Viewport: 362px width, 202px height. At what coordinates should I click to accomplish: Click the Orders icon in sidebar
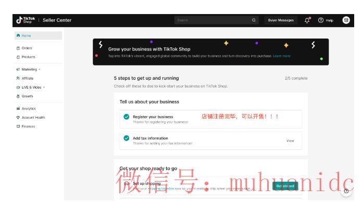(x=18, y=48)
